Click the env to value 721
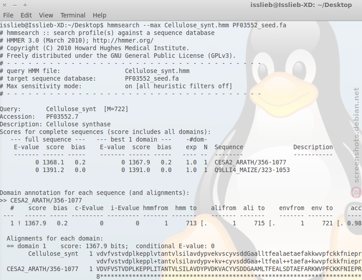The width and height of the screenshot is (362, 280). click(x=327, y=224)
